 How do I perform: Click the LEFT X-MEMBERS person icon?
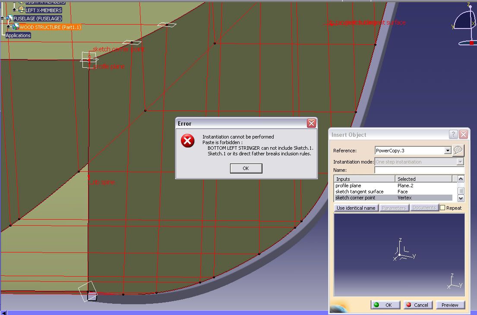point(21,10)
